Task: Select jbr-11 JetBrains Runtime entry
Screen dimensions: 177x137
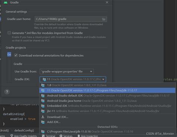Action: point(107,111)
